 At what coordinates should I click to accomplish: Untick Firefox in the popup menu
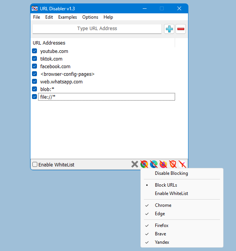(x=161, y=225)
